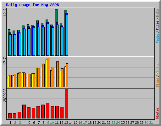Screen dimensions: 161x126
Task: Click the orange Sites bar for day 13
Action: coord(67,75)
